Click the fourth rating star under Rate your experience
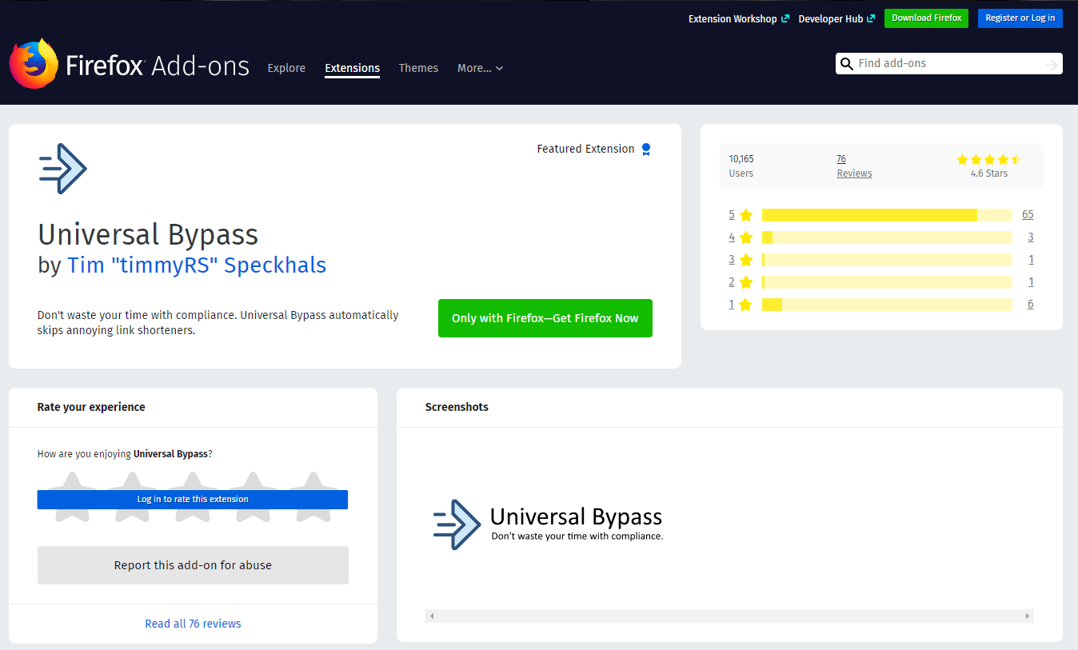Viewport: 1078px width, 650px height. coord(253,497)
